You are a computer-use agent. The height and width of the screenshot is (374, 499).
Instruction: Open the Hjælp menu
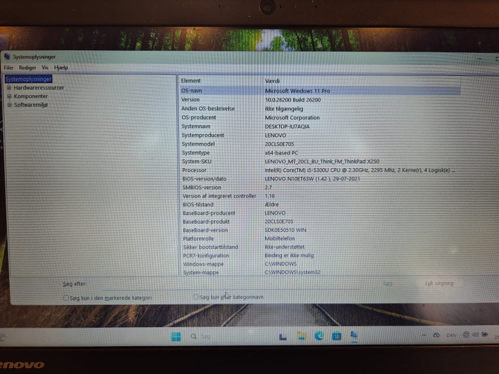pos(61,68)
